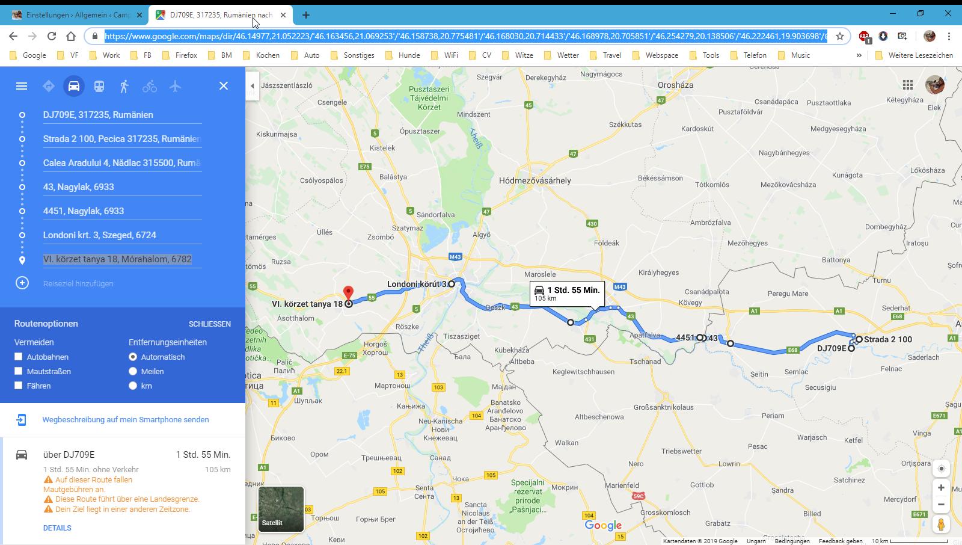This screenshot has height=545, width=962.
Task: Select flight travel mode
Action: [175, 86]
